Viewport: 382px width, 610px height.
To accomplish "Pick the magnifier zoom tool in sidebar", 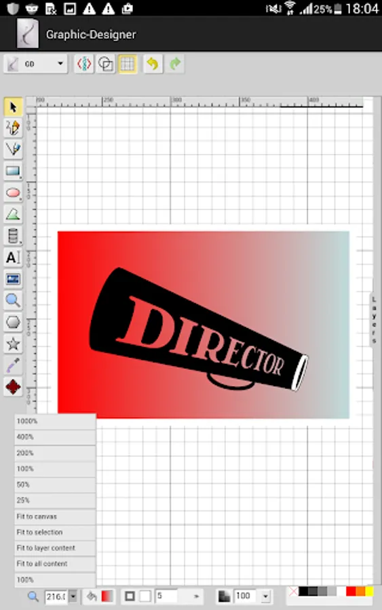I will click(x=13, y=300).
